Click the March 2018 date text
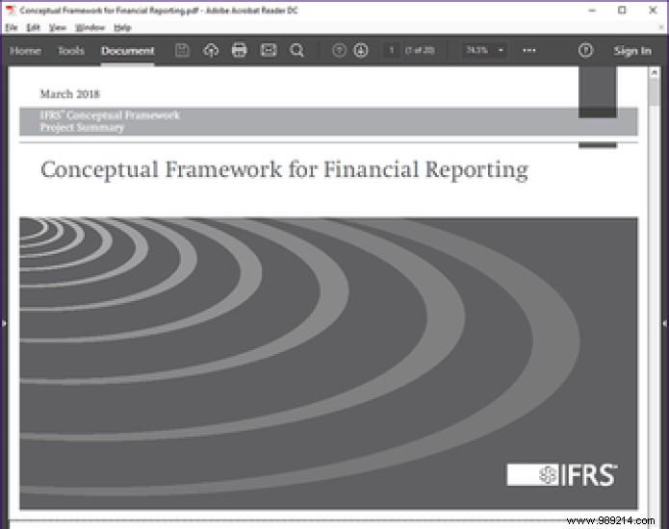The height and width of the screenshot is (529, 669). point(69,94)
